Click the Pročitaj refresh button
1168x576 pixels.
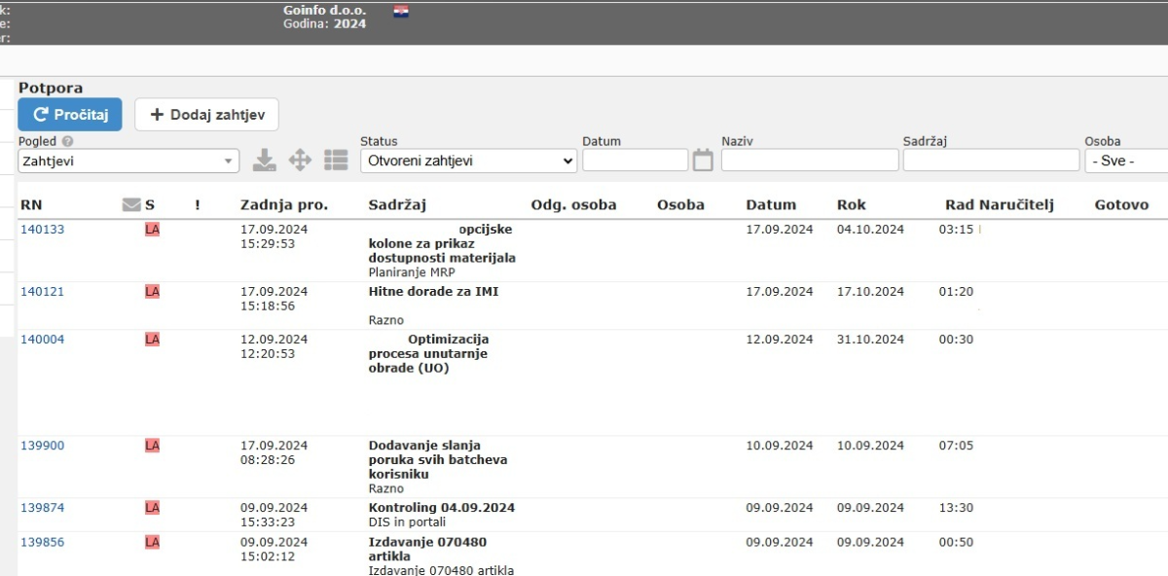tap(70, 115)
